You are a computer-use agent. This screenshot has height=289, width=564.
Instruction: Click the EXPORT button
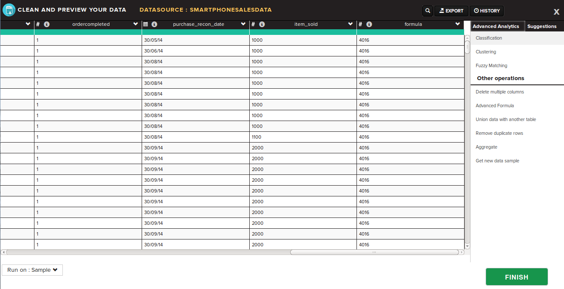(451, 11)
